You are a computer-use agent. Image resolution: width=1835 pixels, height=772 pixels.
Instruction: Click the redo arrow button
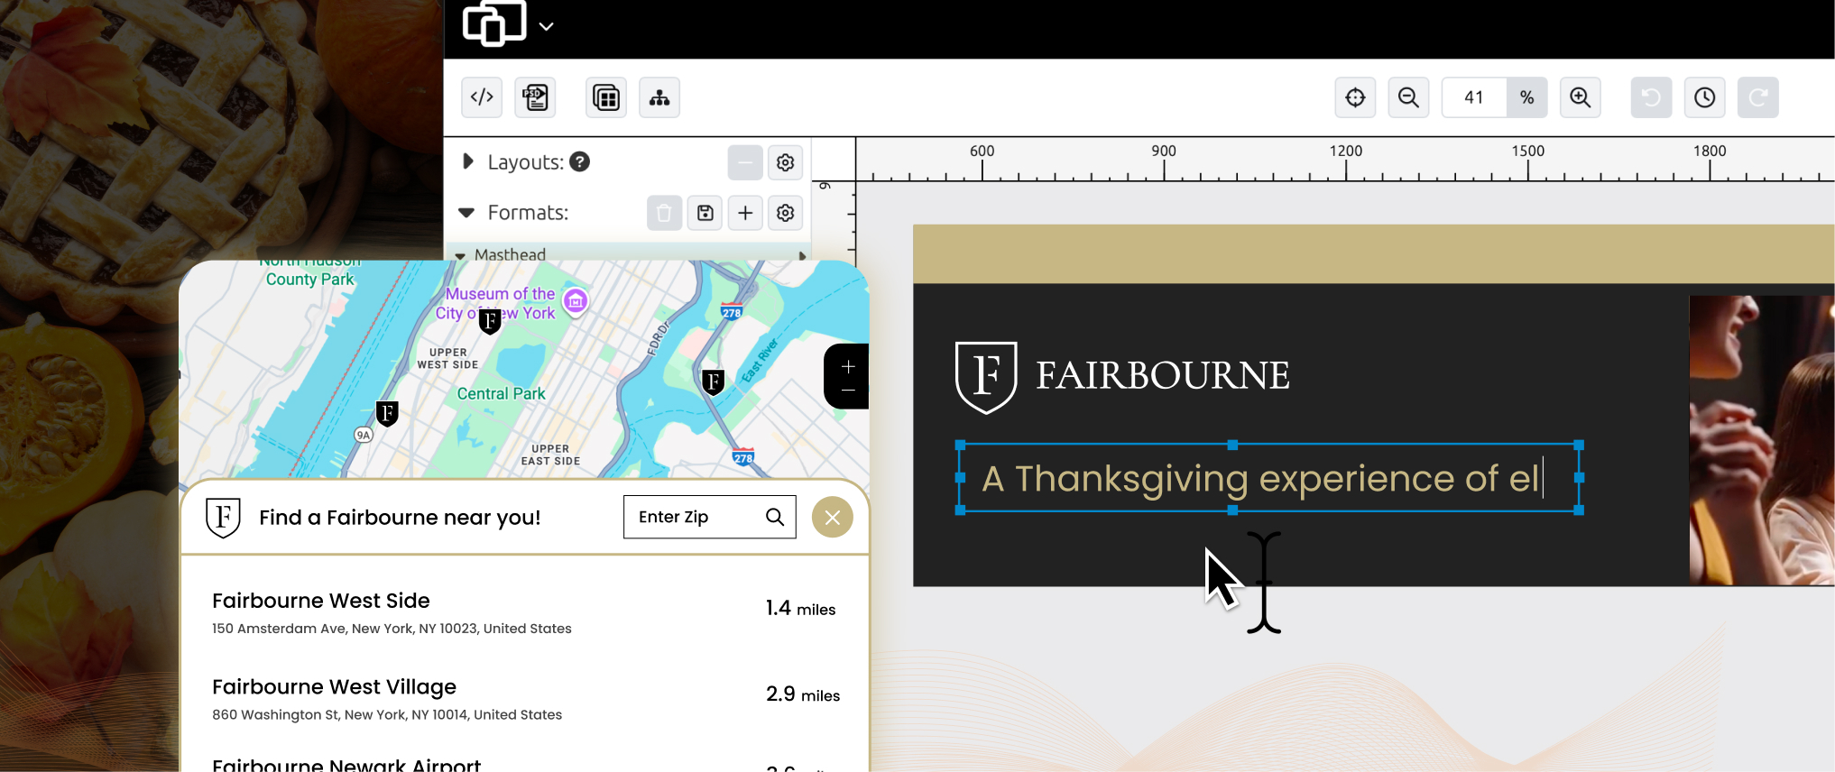click(1757, 97)
